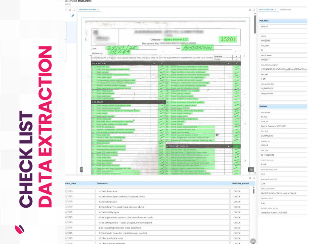The height and width of the screenshot is (244, 324).
Task: Click the form_number field showing 15201
Action: click(x=283, y=117)
